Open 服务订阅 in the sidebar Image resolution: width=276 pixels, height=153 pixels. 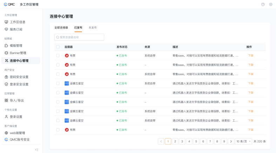coord(13,29)
